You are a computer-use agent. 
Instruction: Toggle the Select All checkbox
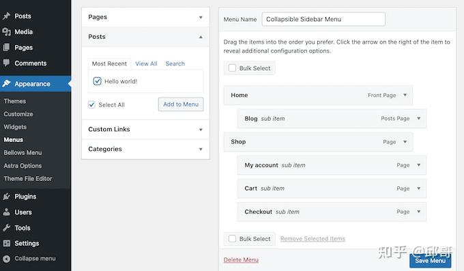coord(91,104)
